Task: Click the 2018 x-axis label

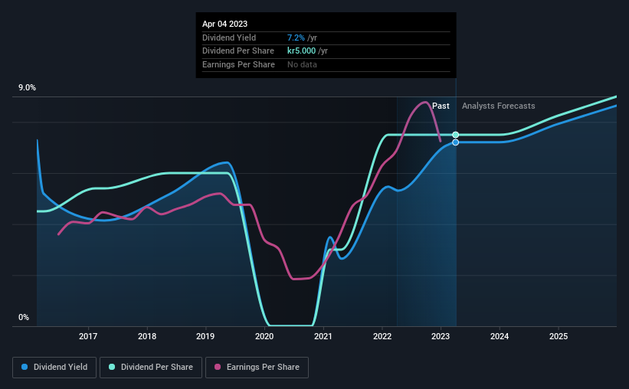Action: 147,336
